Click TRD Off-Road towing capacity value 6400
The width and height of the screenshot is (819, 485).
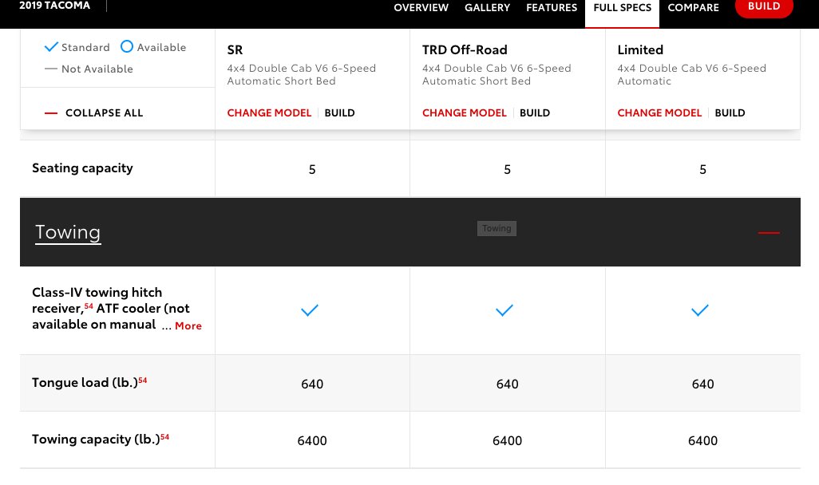pos(507,440)
